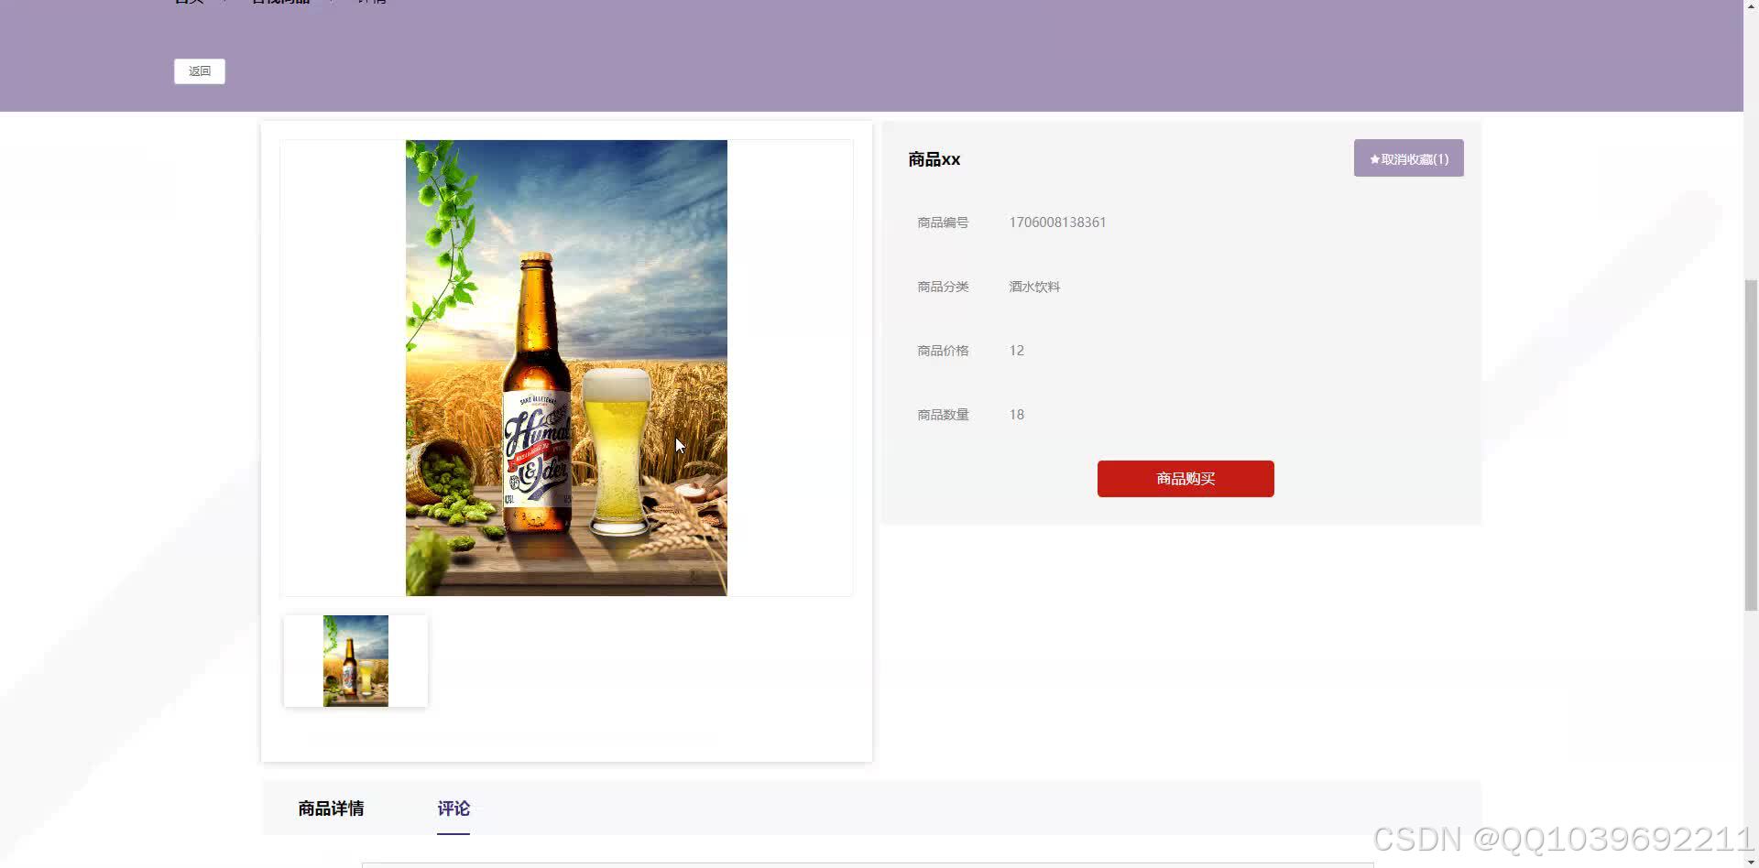Click the vertical page scrollbar thumb
Image resolution: width=1759 pixels, height=868 pixels.
point(1751,445)
